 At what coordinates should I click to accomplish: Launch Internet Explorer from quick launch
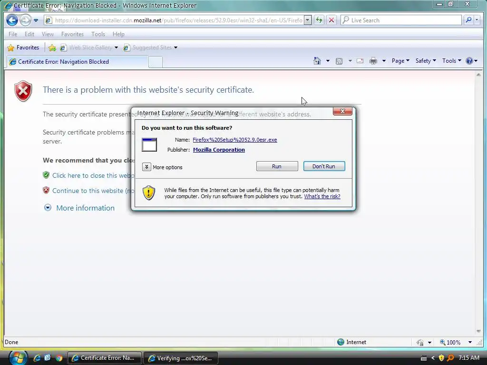point(37,358)
